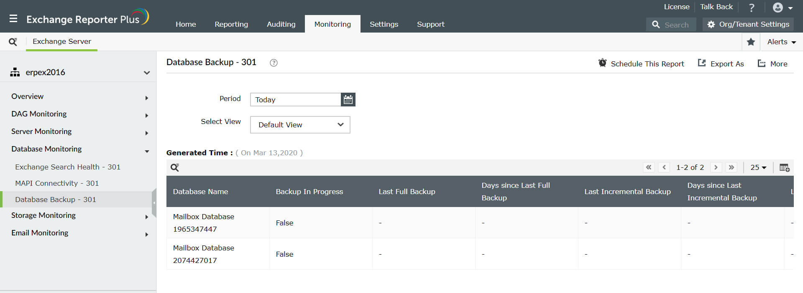Switch to the Auditing tab
The width and height of the screenshot is (803, 293).
point(281,24)
